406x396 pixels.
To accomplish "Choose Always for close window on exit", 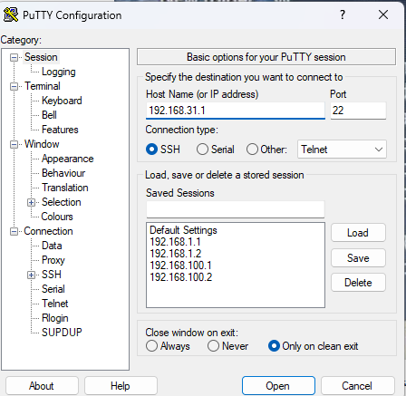I will coord(151,346).
